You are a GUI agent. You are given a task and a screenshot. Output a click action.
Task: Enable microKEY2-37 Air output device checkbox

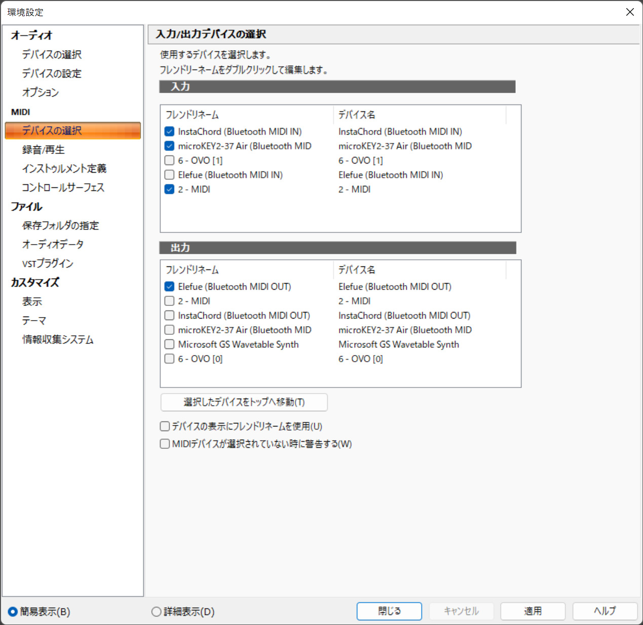coord(169,330)
